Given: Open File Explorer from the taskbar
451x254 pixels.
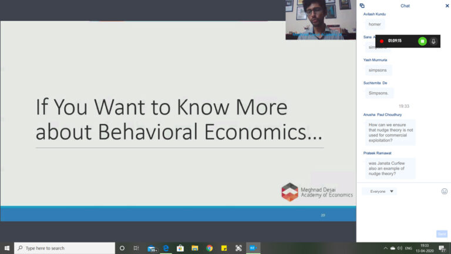Looking at the screenshot, I should click(x=195, y=248).
